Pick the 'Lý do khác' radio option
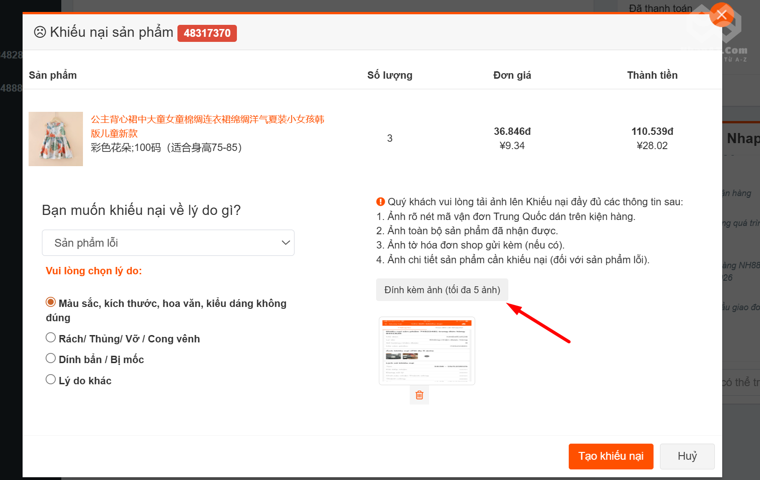760x480 pixels. [51, 380]
